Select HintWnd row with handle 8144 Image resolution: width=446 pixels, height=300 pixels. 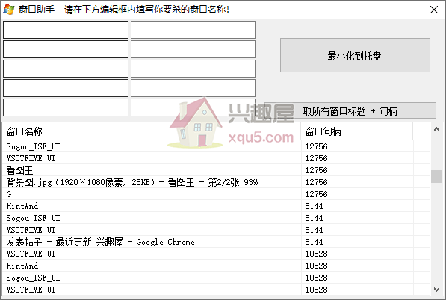pyautogui.click(x=216, y=206)
